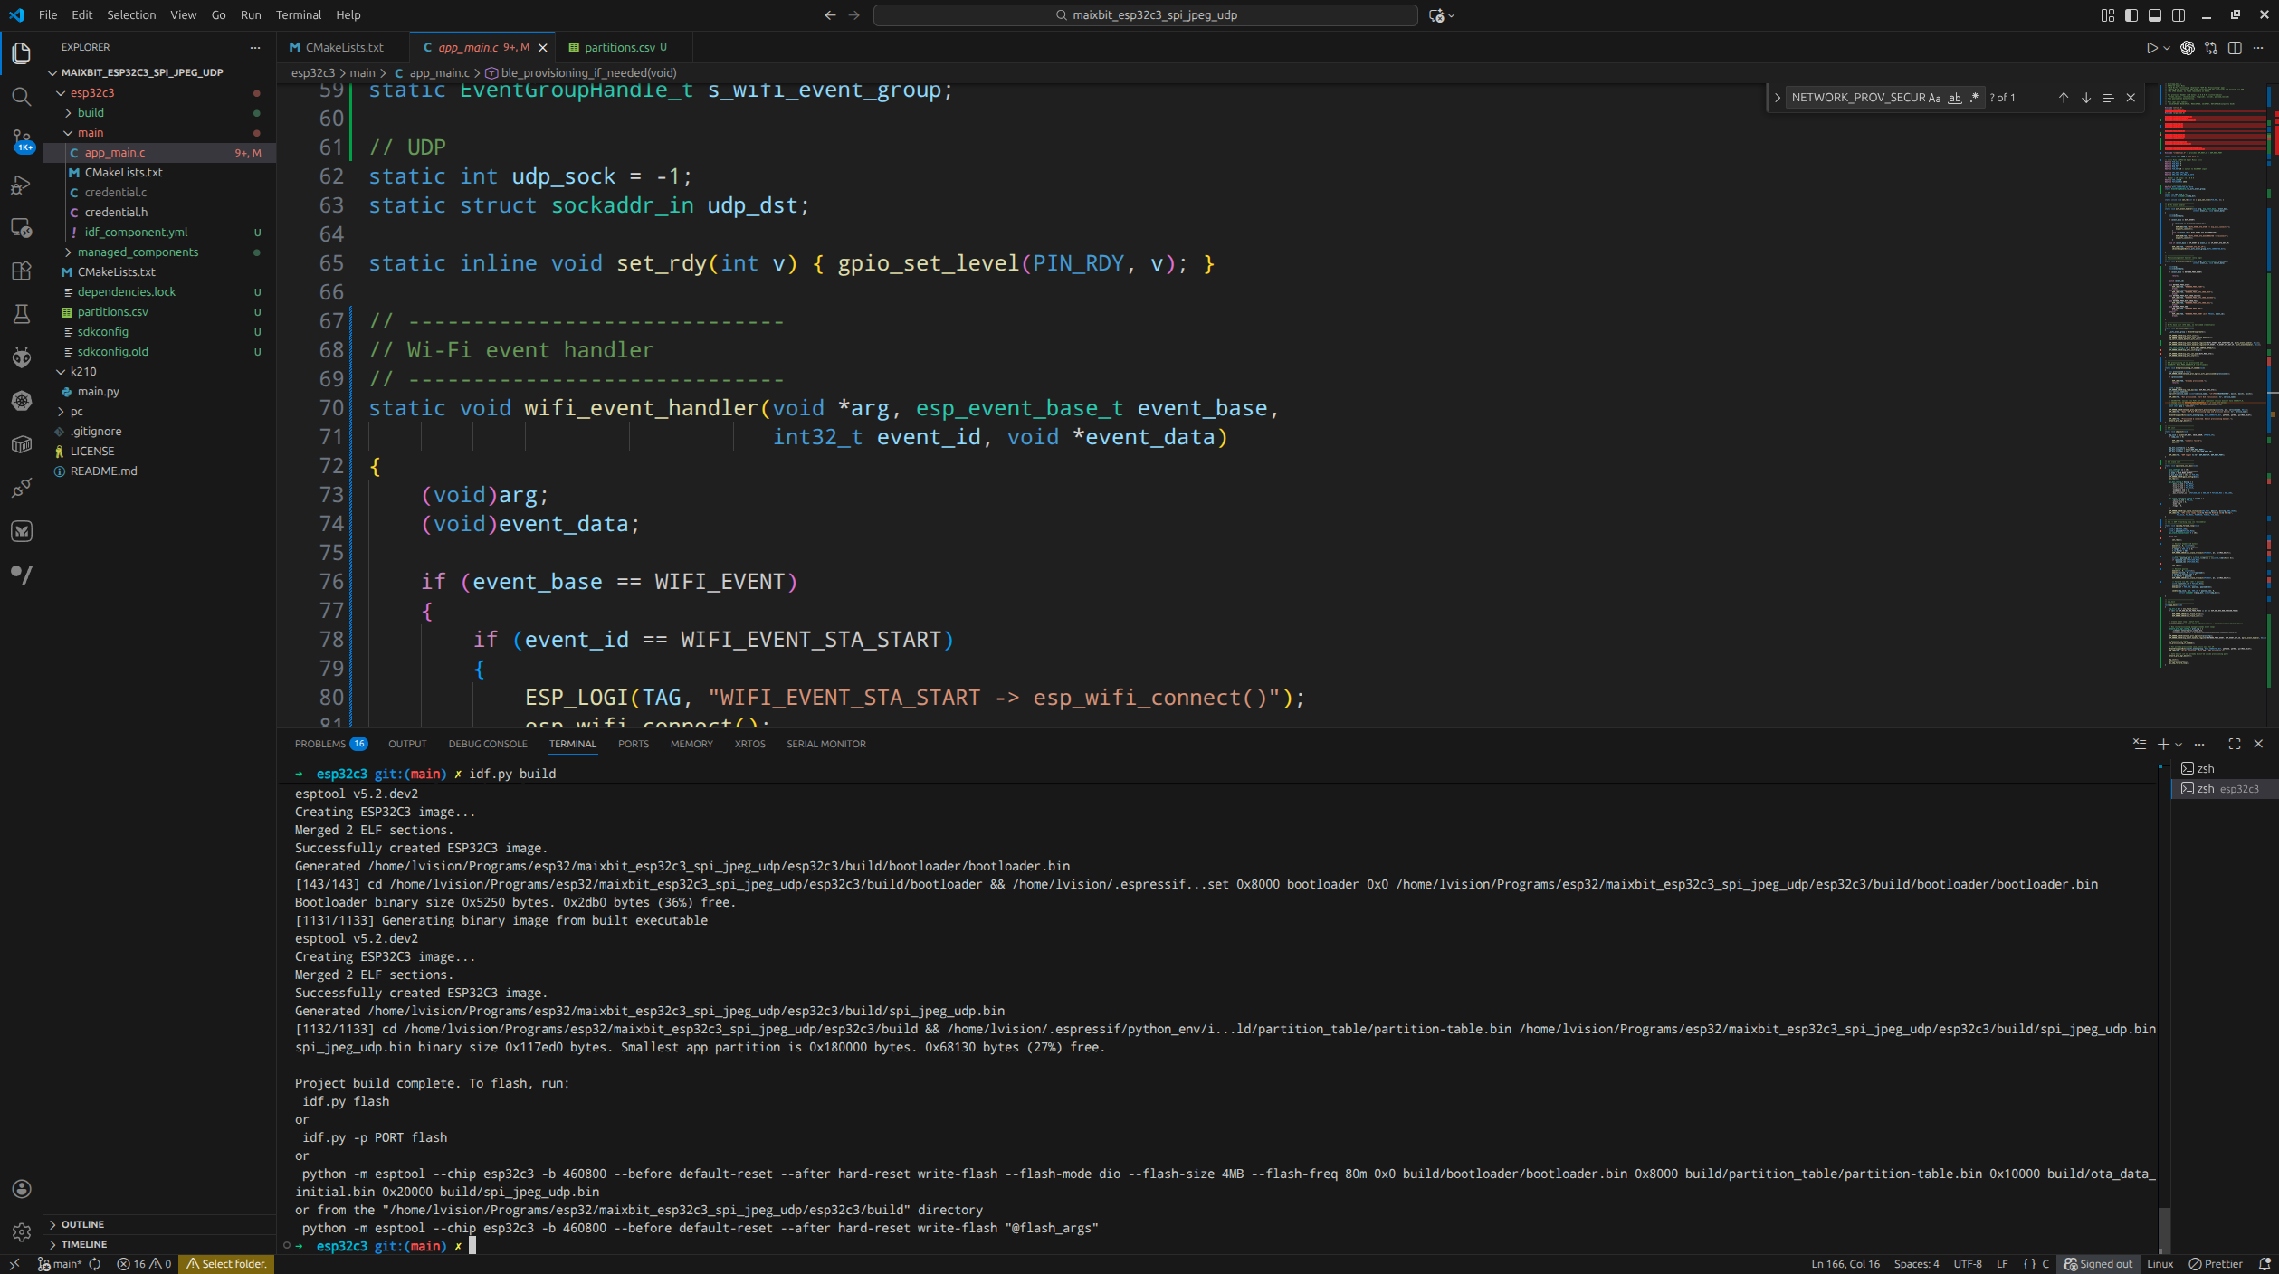
Task: Switch to partitions.csv tab
Action: tap(619, 48)
